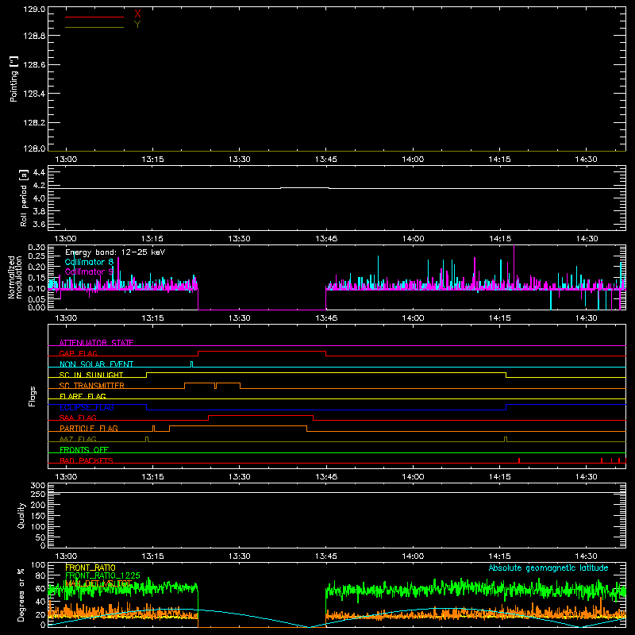Click the 129.0 tick on the pointing axis
Screen dimensions: 635x635
(34, 10)
